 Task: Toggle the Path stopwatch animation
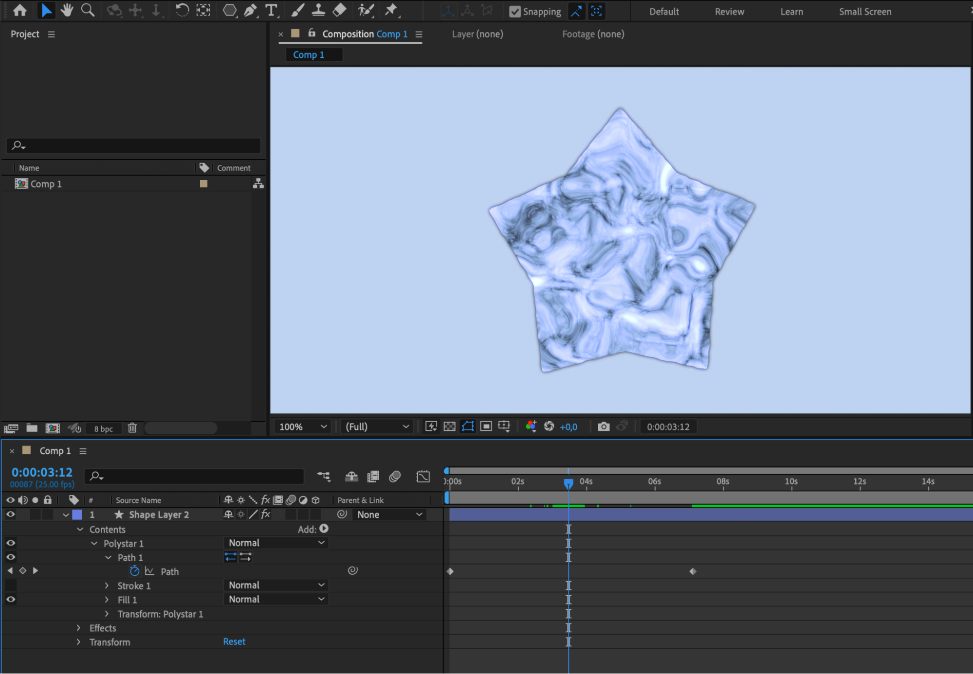pyautogui.click(x=135, y=571)
